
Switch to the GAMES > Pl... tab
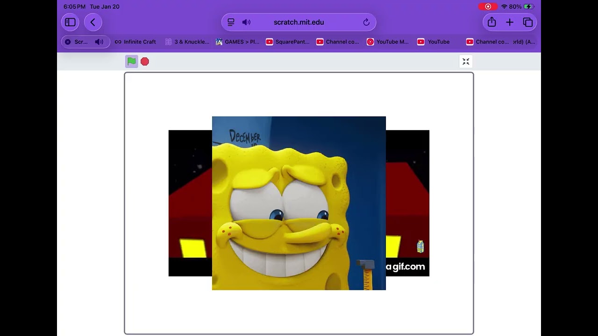[238, 42]
